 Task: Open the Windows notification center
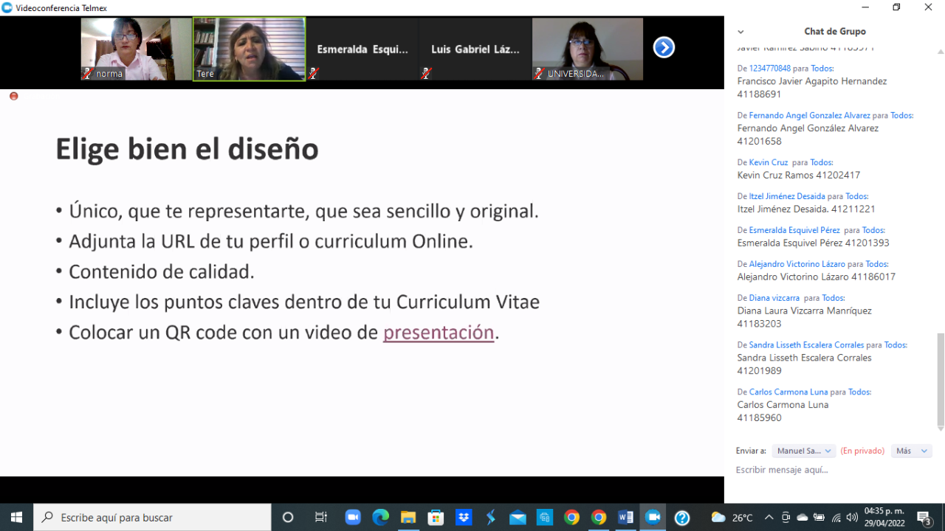924,517
